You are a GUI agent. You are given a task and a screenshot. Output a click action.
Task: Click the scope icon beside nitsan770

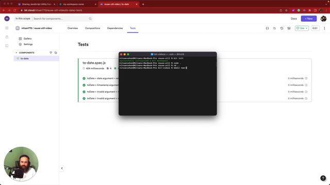click(18, 28)
